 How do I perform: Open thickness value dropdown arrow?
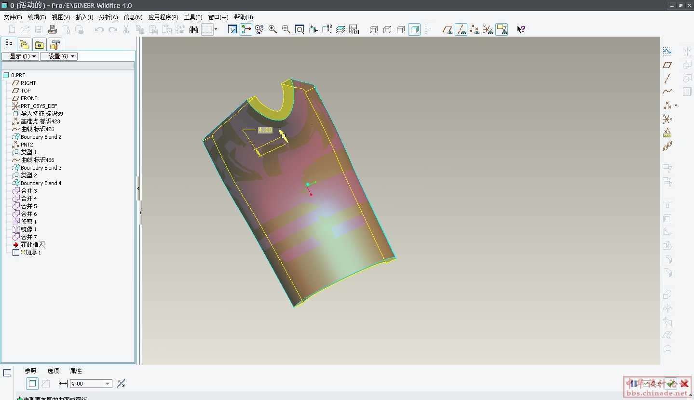click(108, 384)
